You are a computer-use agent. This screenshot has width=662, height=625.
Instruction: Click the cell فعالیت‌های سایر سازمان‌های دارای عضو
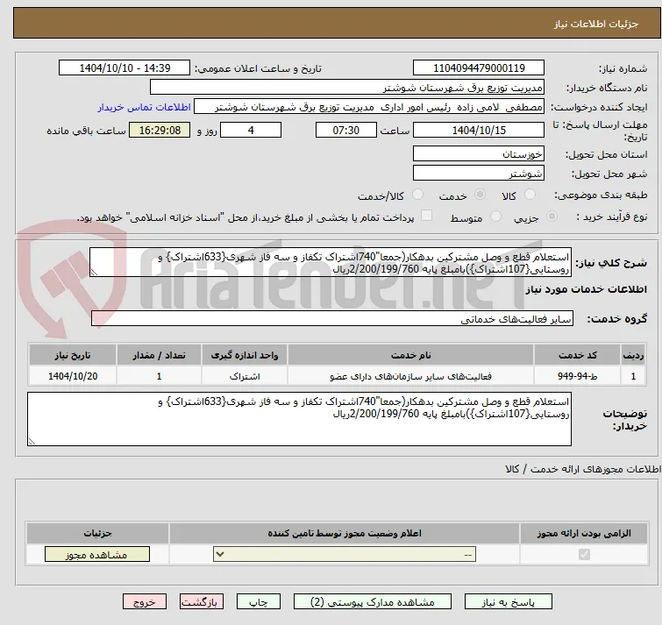coord(411,376)
